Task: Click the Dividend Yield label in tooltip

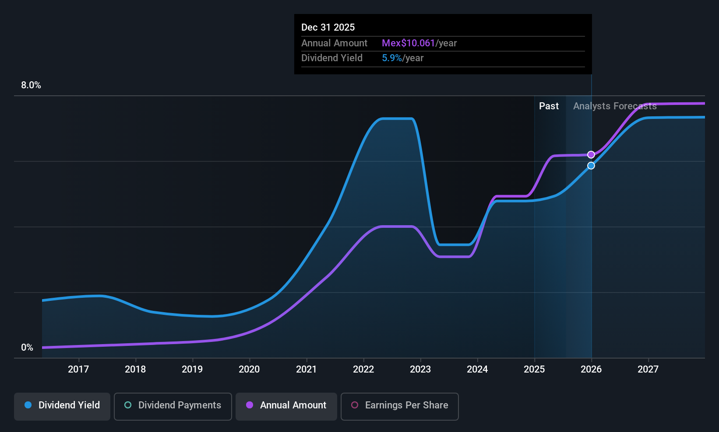Action: (332, 58)
